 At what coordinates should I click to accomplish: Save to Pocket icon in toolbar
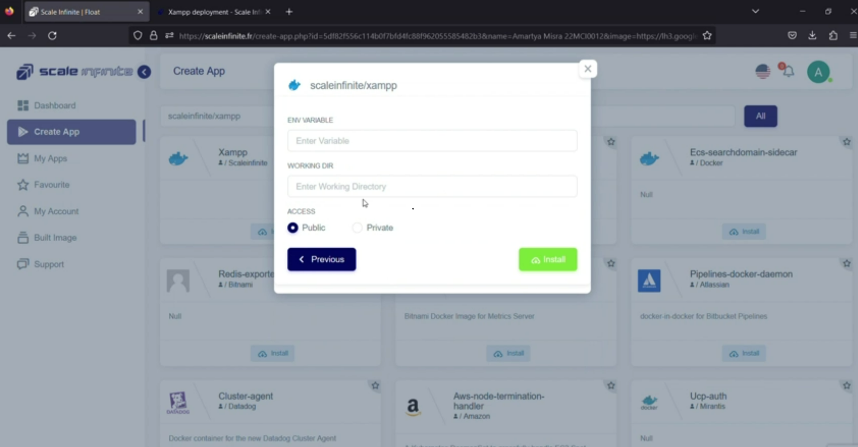(x=792, y=35)
